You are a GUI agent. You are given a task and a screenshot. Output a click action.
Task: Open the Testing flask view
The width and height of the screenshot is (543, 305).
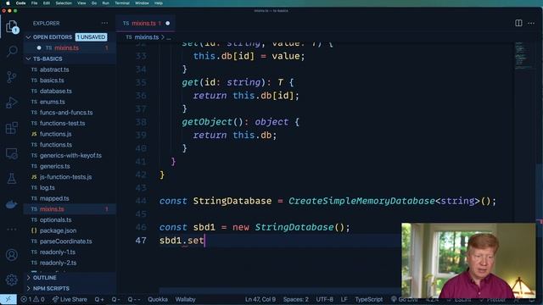(x=12, y=179)
